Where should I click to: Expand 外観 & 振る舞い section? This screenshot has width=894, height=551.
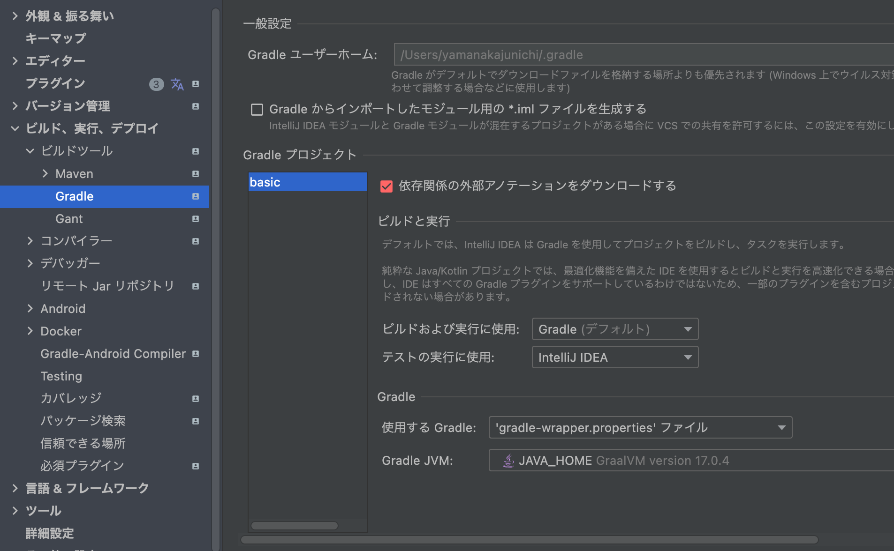pyautogui.click(x=15, y=16)
